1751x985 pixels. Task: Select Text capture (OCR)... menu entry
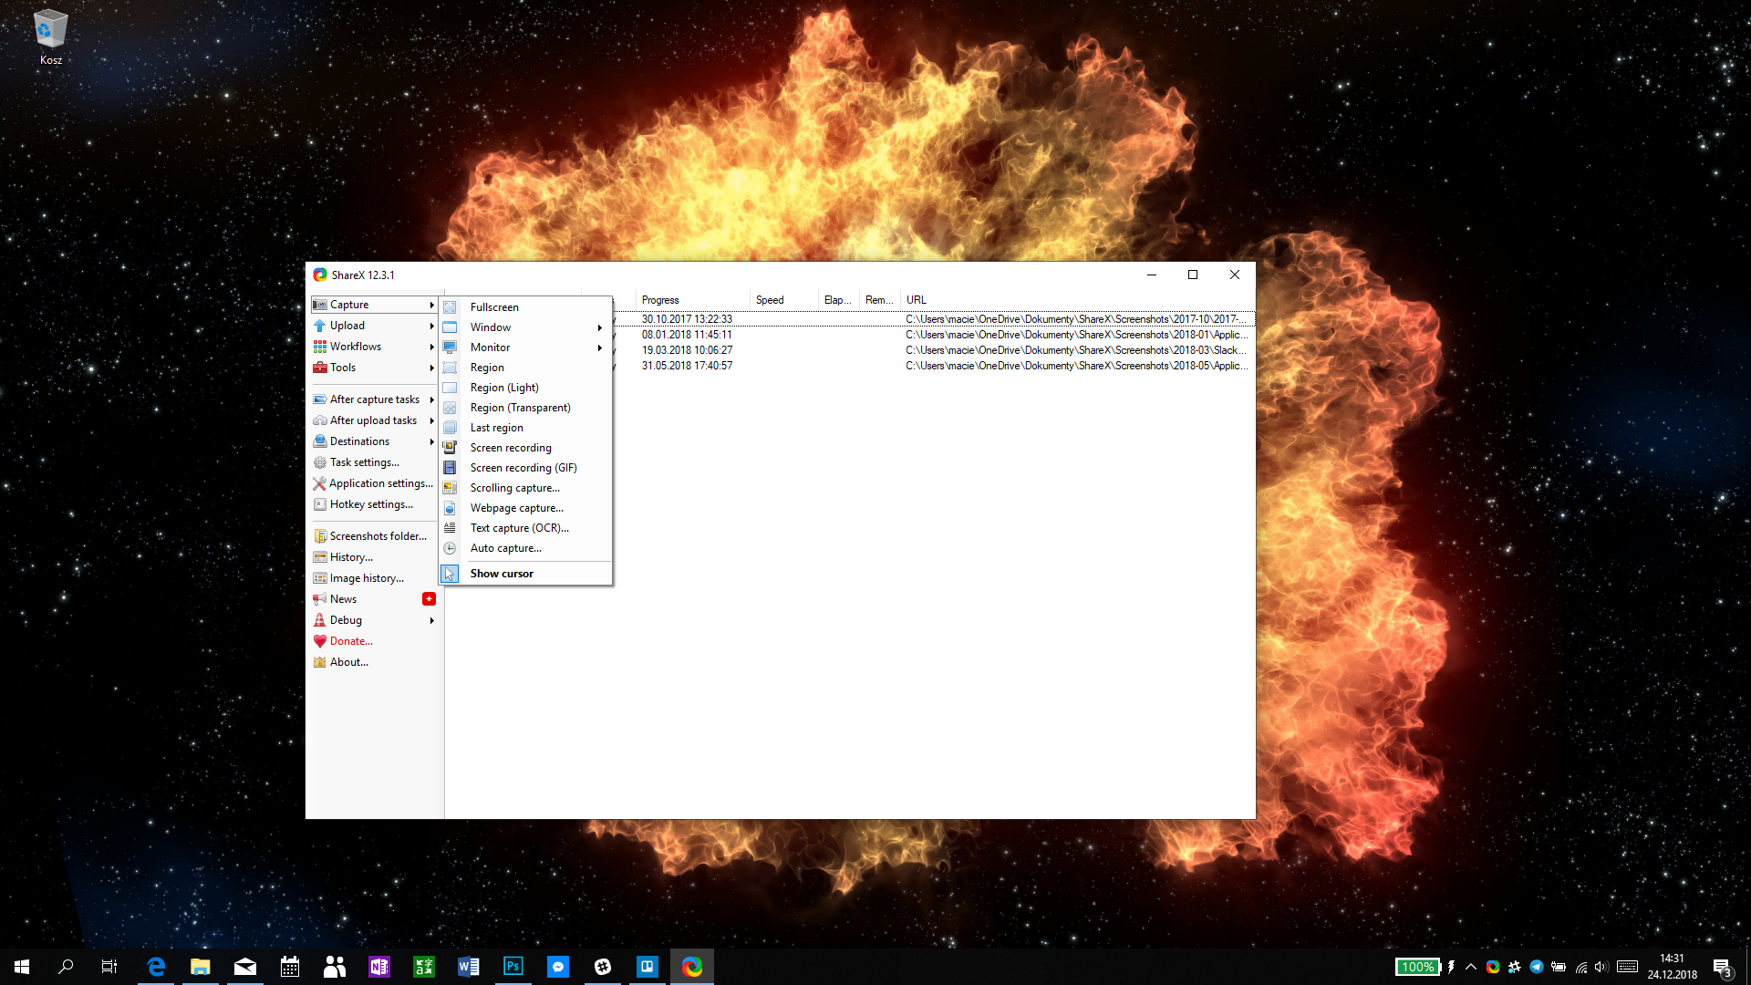tap(525, 528)
